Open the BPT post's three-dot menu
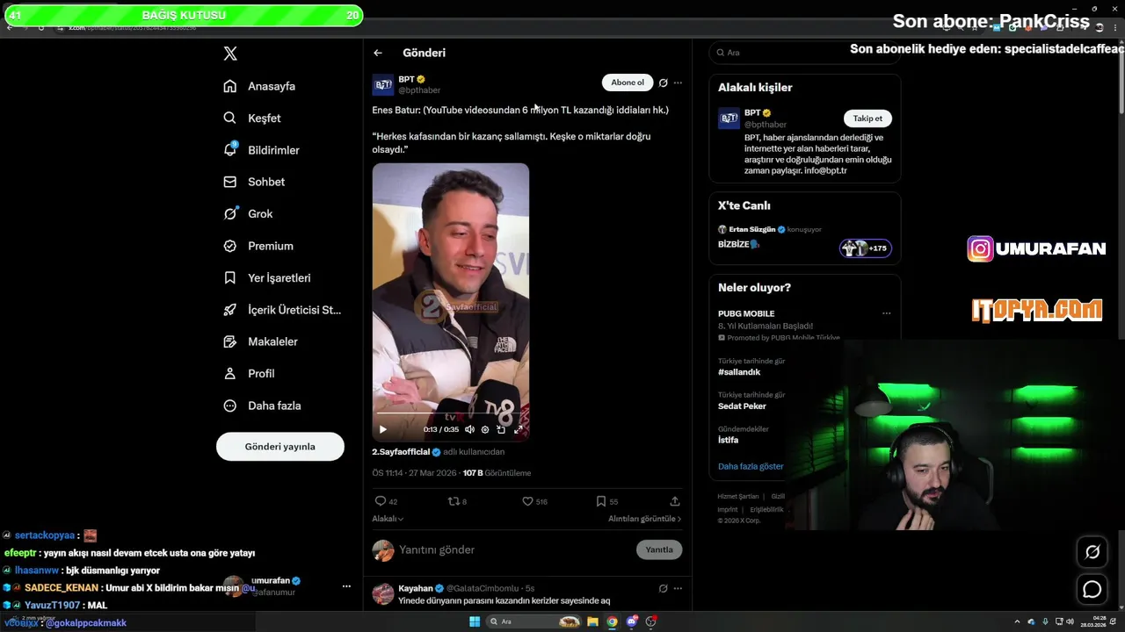The width and height of the screenshot is (1125, 632). (678, 83)
